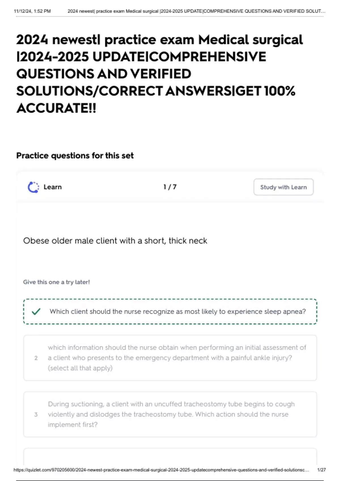Viewport: 340px width, 481px height.
Task: Select the tracheostomy question card number 3
Action: click(170, 414)
